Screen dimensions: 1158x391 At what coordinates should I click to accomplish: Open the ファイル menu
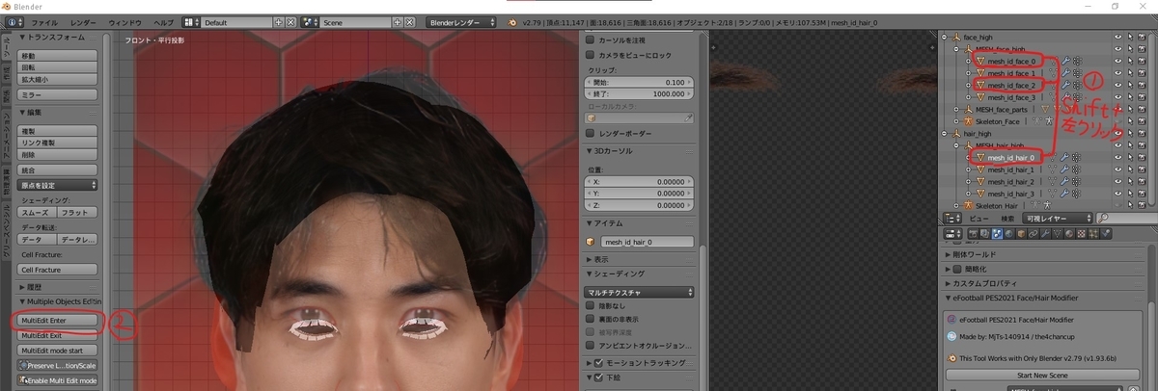(44, 21)
